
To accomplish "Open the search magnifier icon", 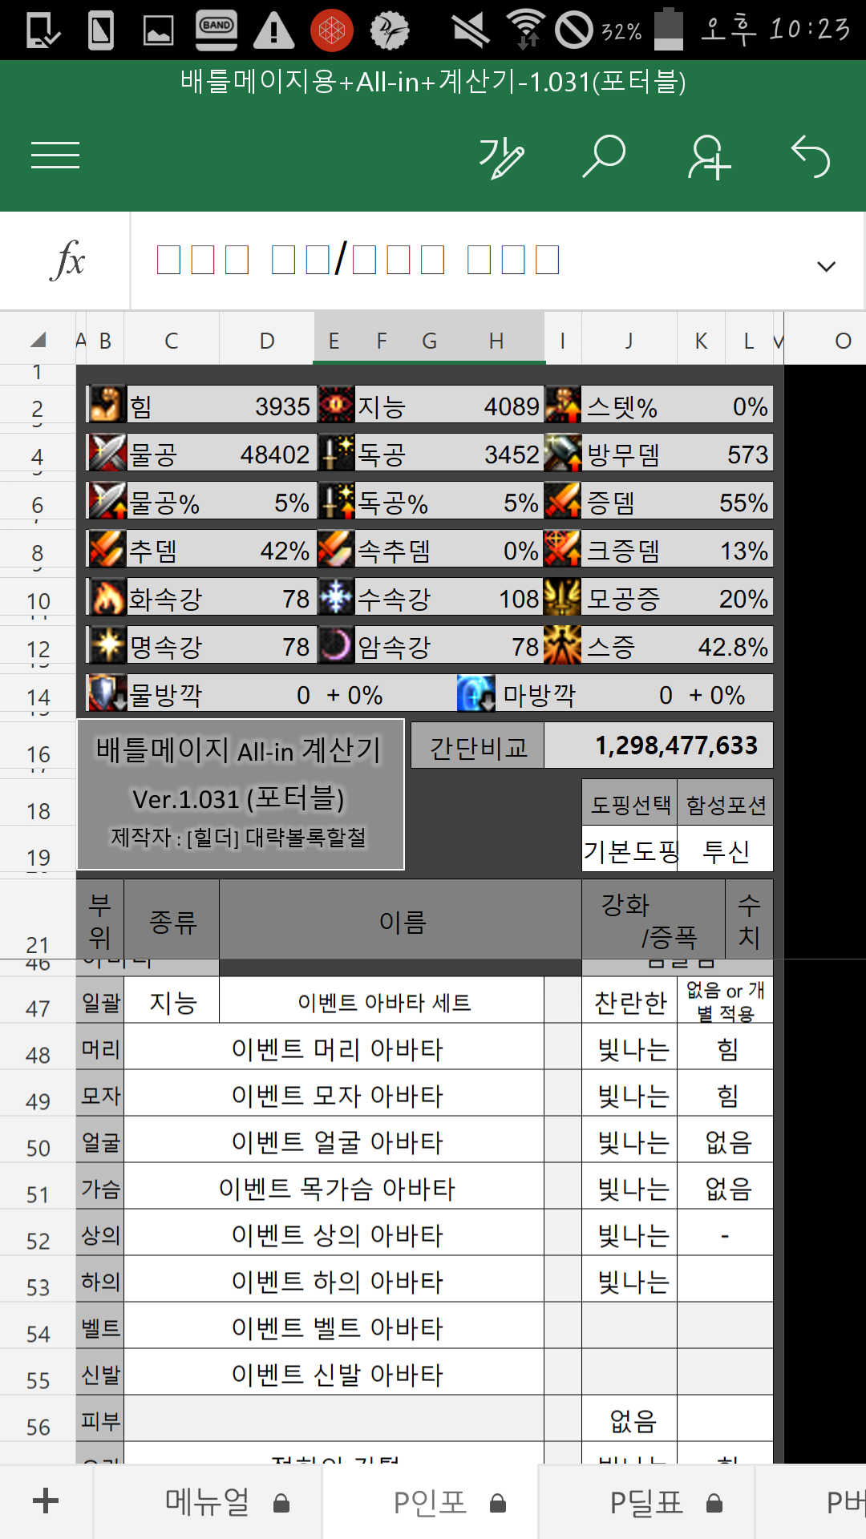I will [x=604, y=156].
